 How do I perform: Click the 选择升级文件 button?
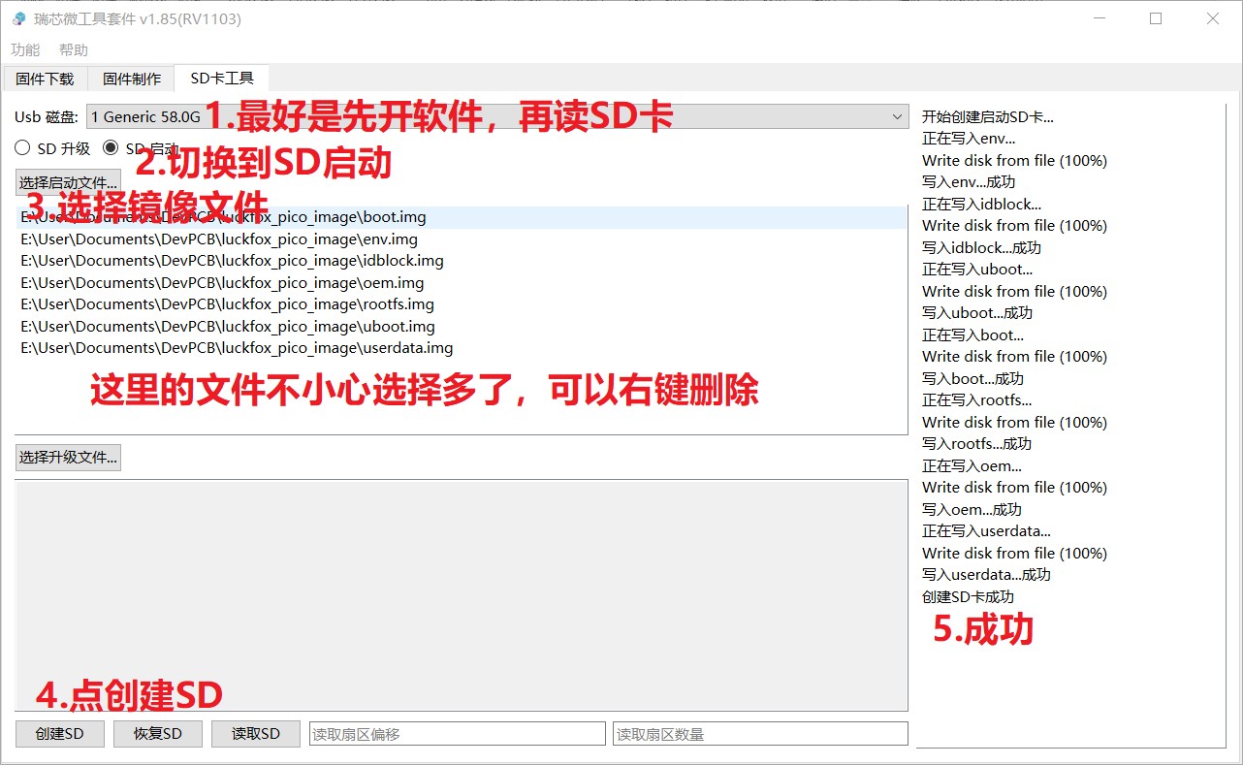click(x=68, y=457)
